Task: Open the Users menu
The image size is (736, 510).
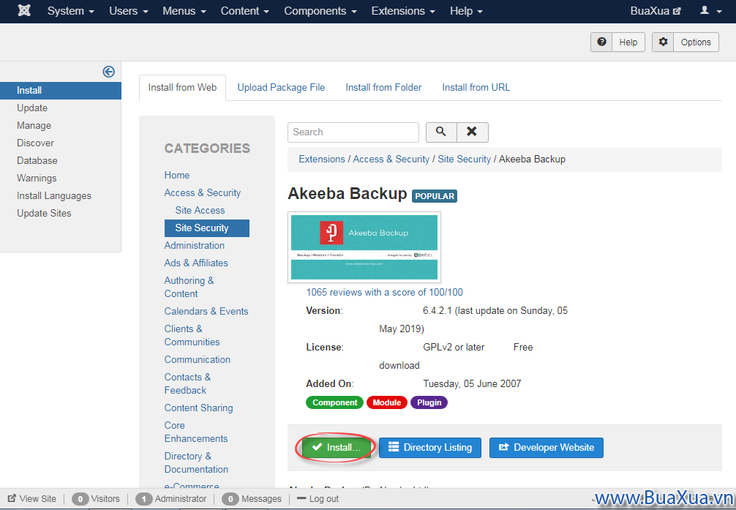Action: [x=129, y=11]
